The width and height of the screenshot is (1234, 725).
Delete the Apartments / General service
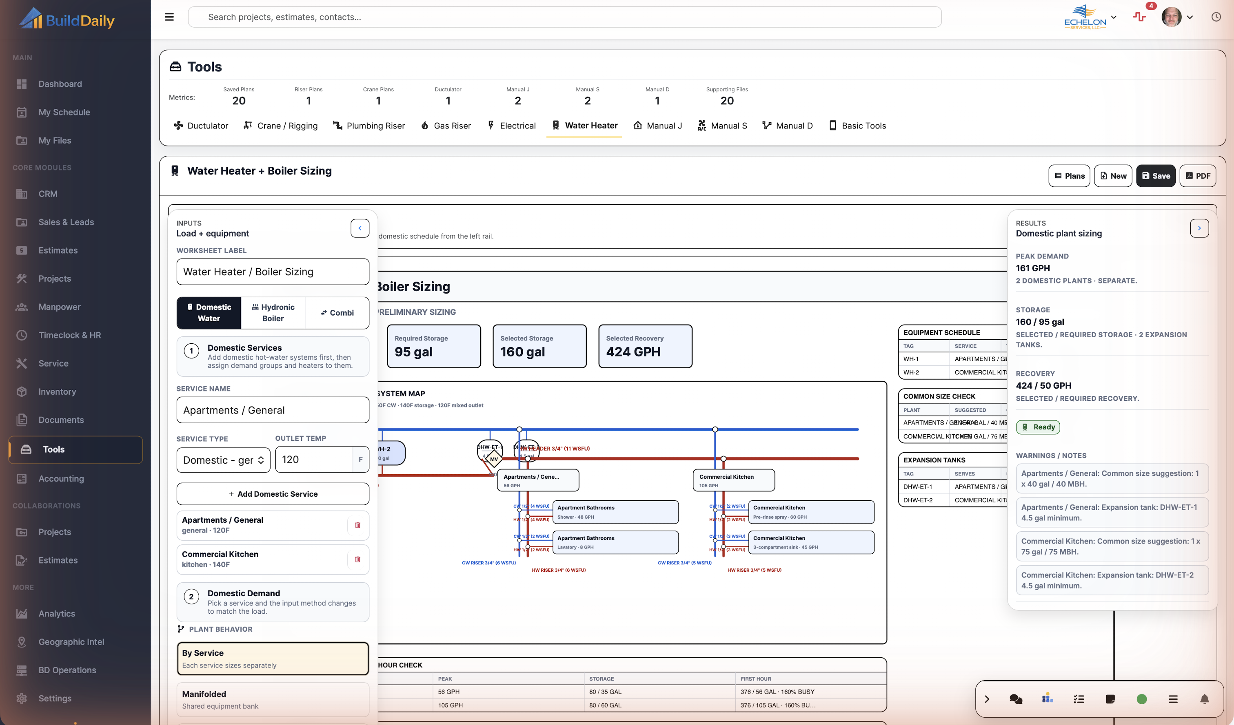click(357, 525)
